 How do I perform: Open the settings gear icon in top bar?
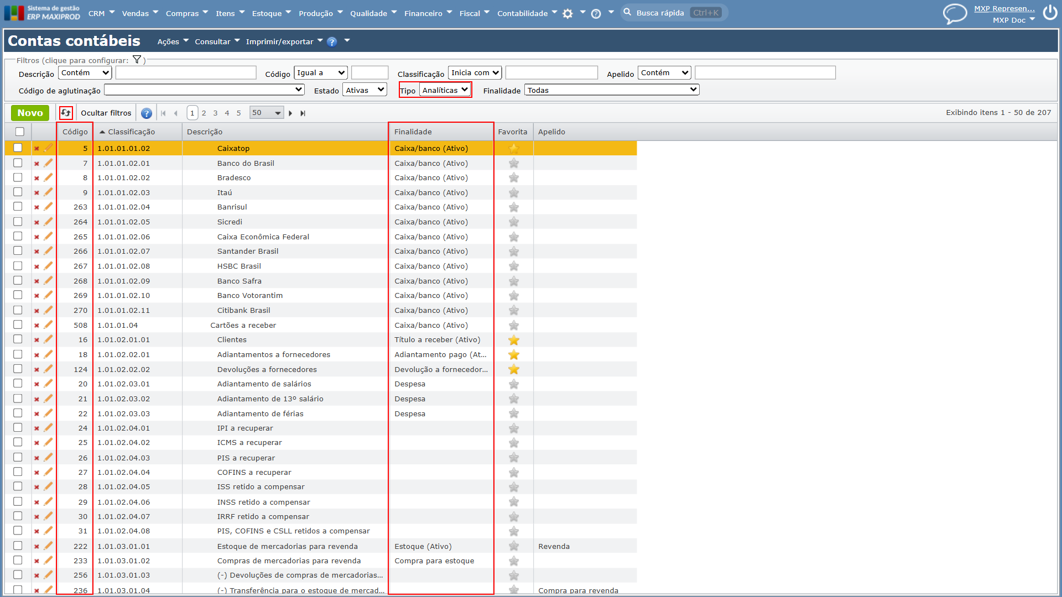[568, 14]
